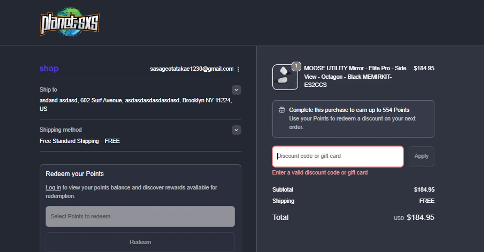This screenshot has width=484, height=252.
Task: Click the gift icon in points banner
Action: 282,110
